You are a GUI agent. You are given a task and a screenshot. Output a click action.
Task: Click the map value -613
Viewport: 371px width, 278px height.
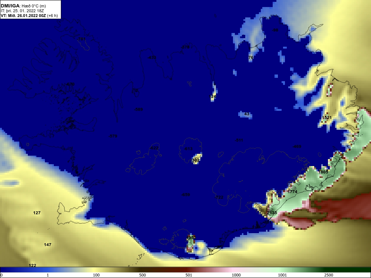pyautogui.click(x=188, y=149)
